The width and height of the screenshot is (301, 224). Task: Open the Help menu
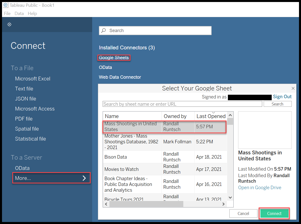[x=32, y=14]
